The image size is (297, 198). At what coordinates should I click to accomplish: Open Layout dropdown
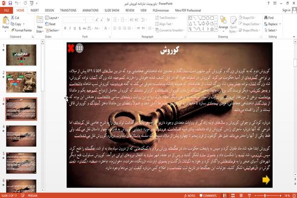pos(52,18)
